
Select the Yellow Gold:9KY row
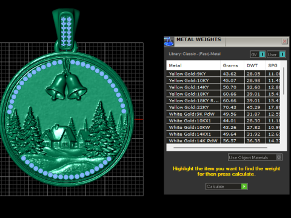click(x=223, y=74)
